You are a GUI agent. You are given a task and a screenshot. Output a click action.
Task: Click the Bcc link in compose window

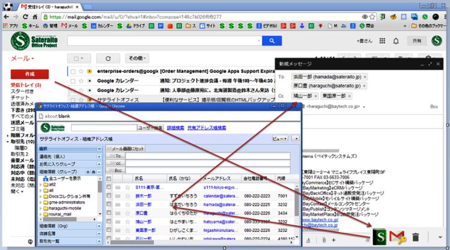pyautogui.click(x=434, y=107)
